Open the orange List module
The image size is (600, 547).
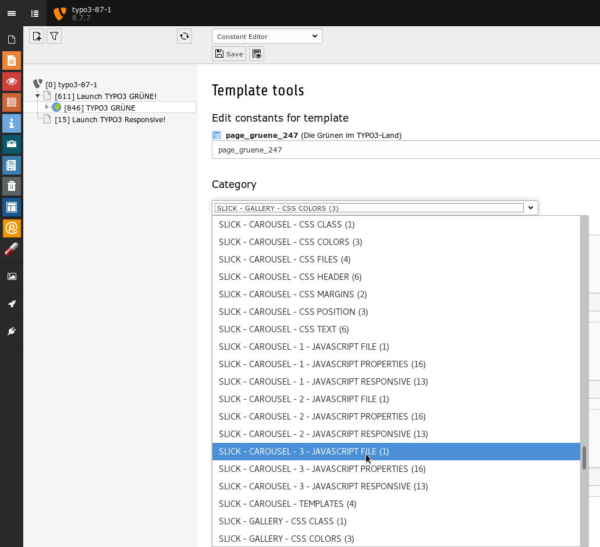click(12, 102)
